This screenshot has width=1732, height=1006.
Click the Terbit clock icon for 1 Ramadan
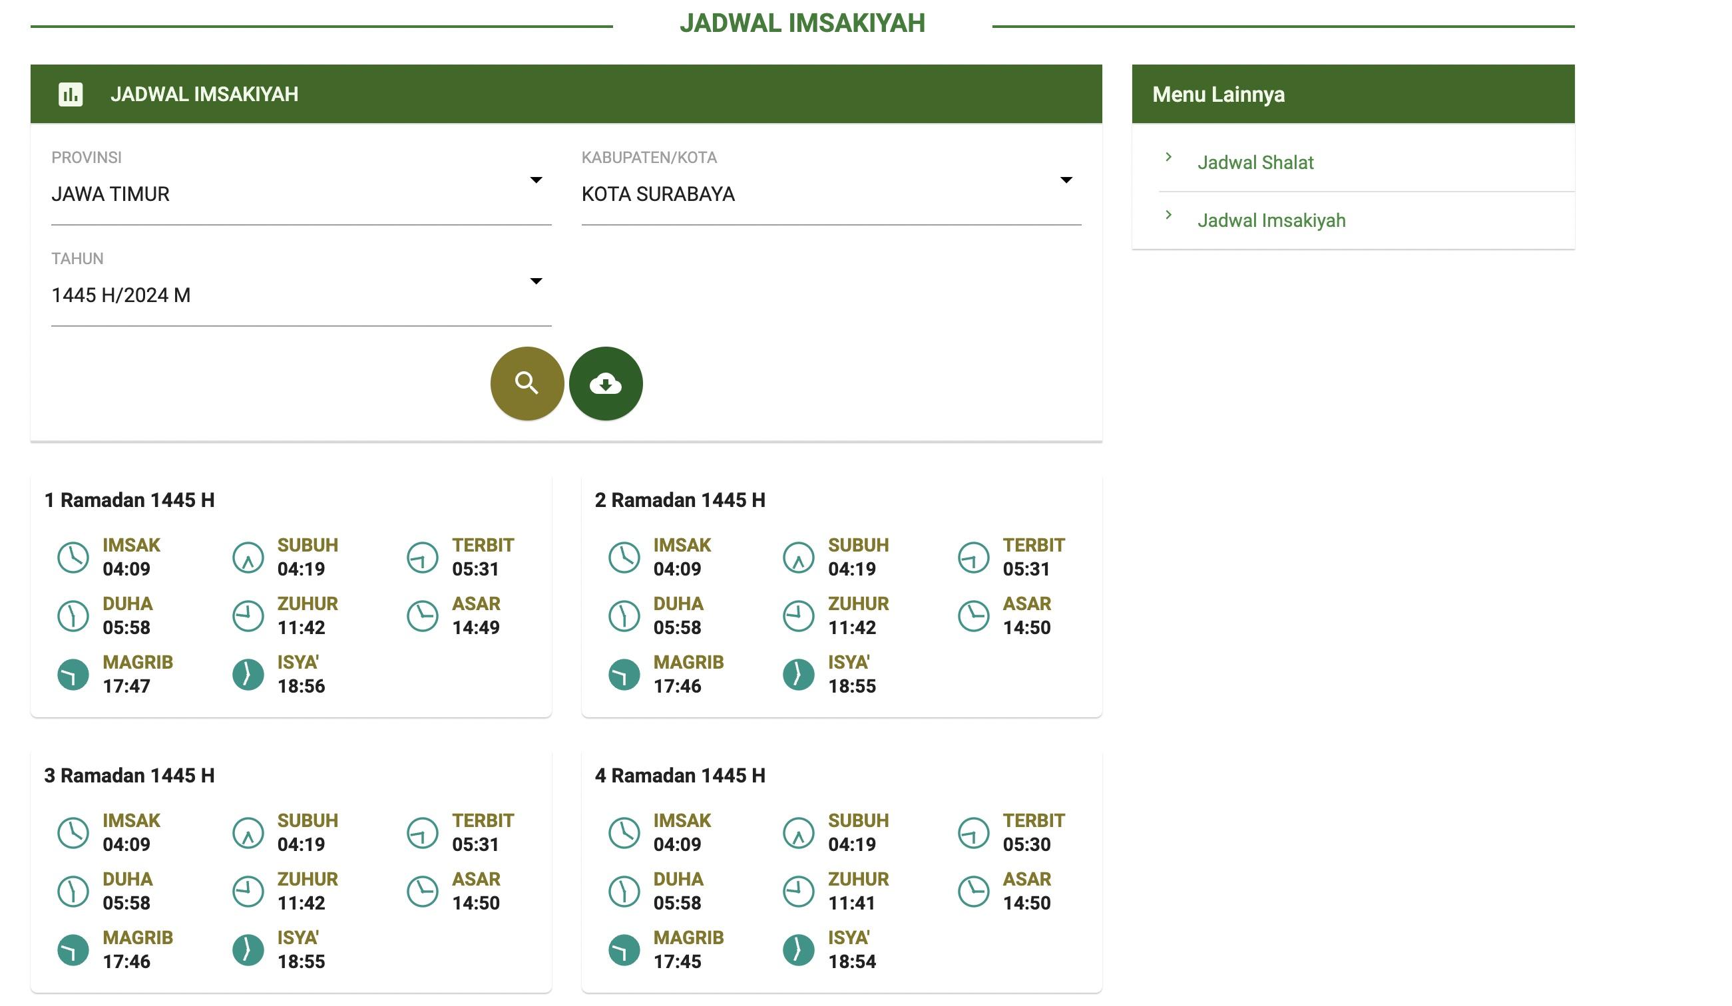422,557
